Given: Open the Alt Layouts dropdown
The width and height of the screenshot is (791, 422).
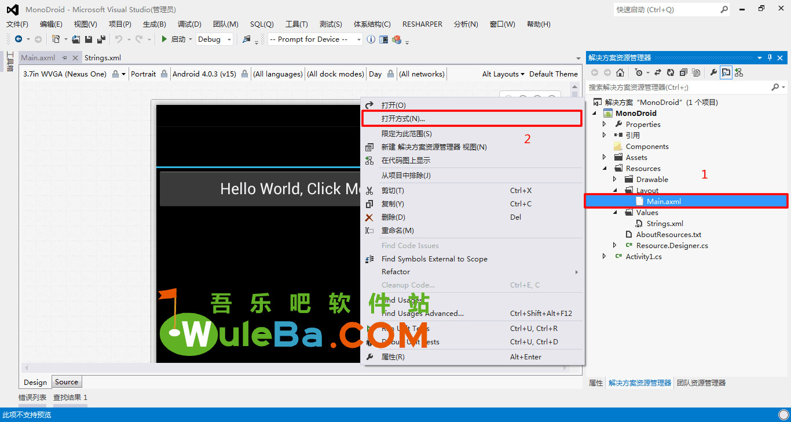Looking at the screenshot, I should click(x=503, y=74).
